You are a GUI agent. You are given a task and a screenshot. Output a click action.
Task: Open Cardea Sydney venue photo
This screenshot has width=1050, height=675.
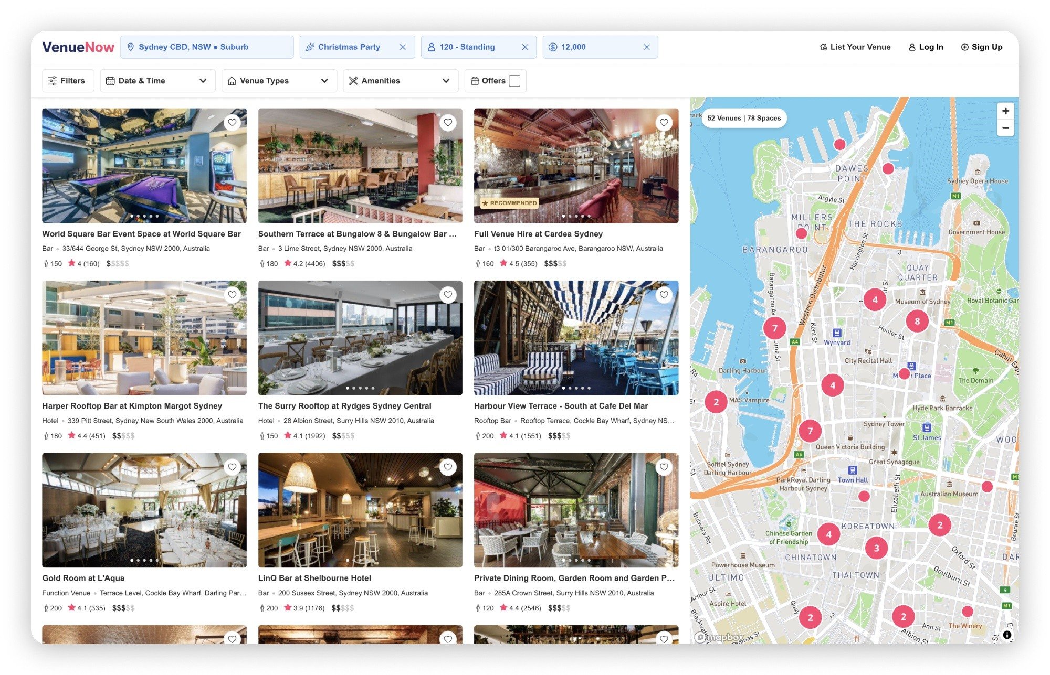click(x=576, y=166)
